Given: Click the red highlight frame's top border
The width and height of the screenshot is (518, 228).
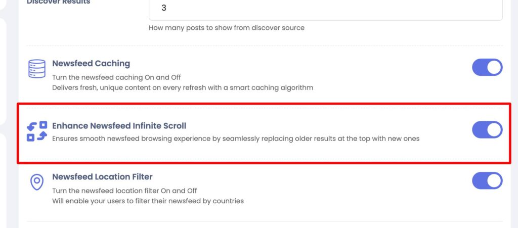Looking at the screenshot, I should pyautogui.click(x=264, y=104).
